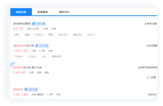Click blue checkmark corner badge on ByteDance job
163x106 pixels.
point(12,64)
